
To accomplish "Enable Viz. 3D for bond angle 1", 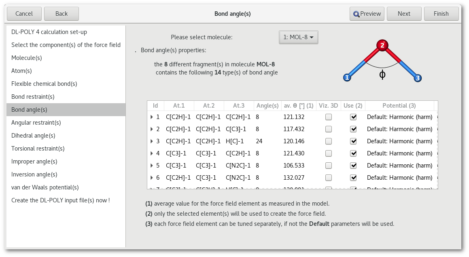I will click(329, 117).
